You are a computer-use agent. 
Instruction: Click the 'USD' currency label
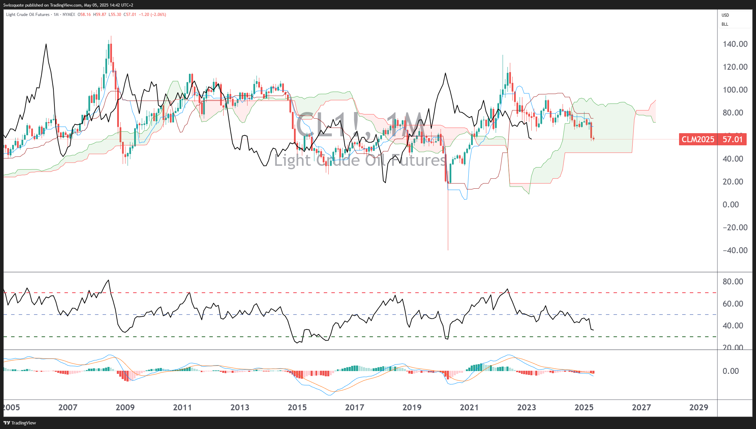(725, 15)
